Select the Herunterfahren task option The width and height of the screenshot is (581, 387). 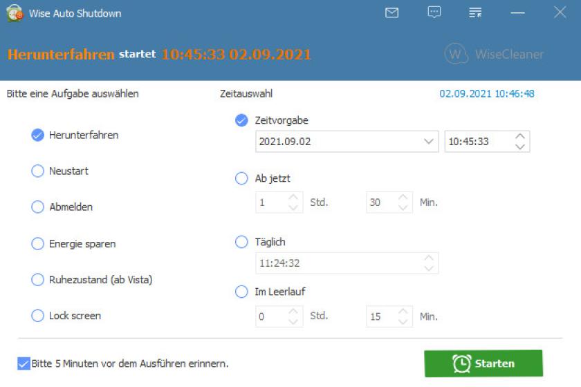click(75, 135)
